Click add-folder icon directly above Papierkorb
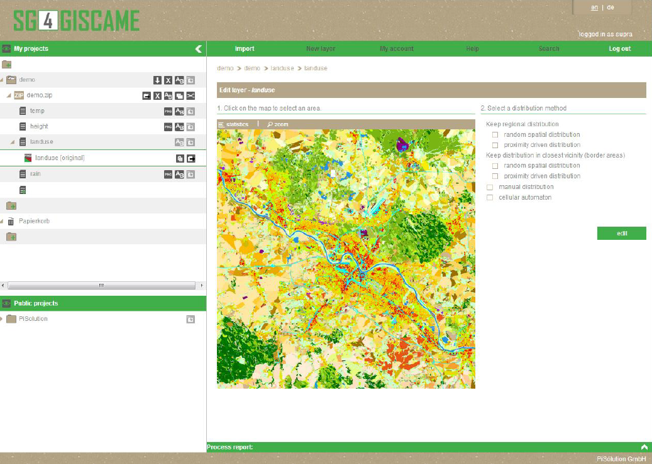This screenshot has height=464, width=652. [x=11, y=205]
